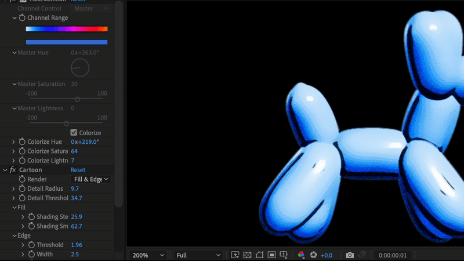Viewport: 464px width, 261px height.
Task: Collapse the Edge group
Action: [x=14, y=235]
